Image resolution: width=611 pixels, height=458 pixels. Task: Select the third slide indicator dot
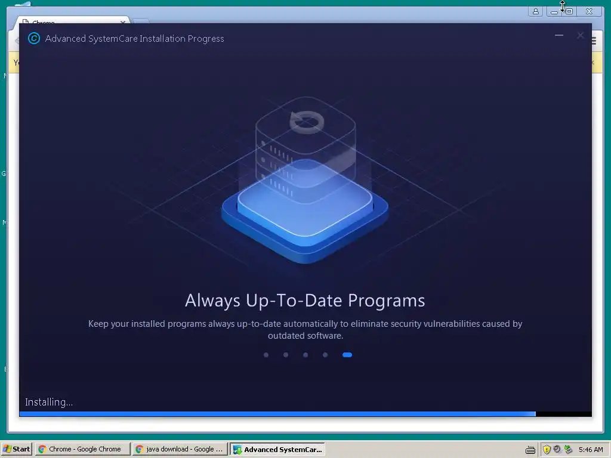click(305, 355)
